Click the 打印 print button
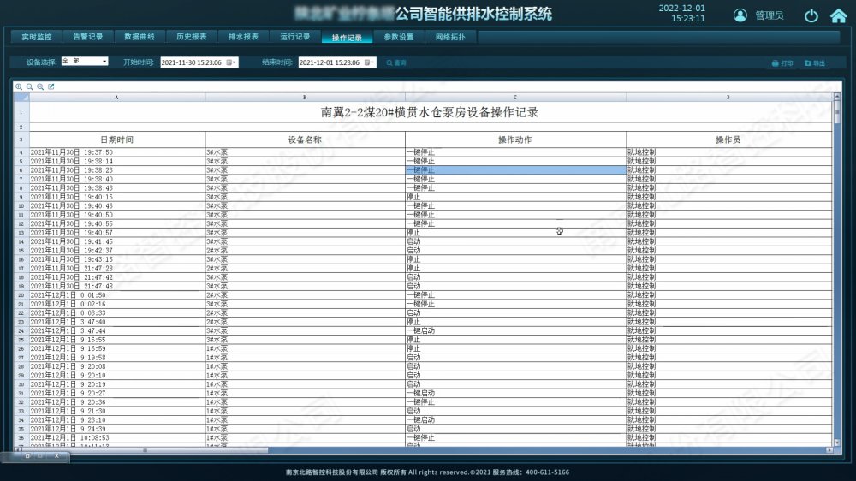 pos(782,62)
